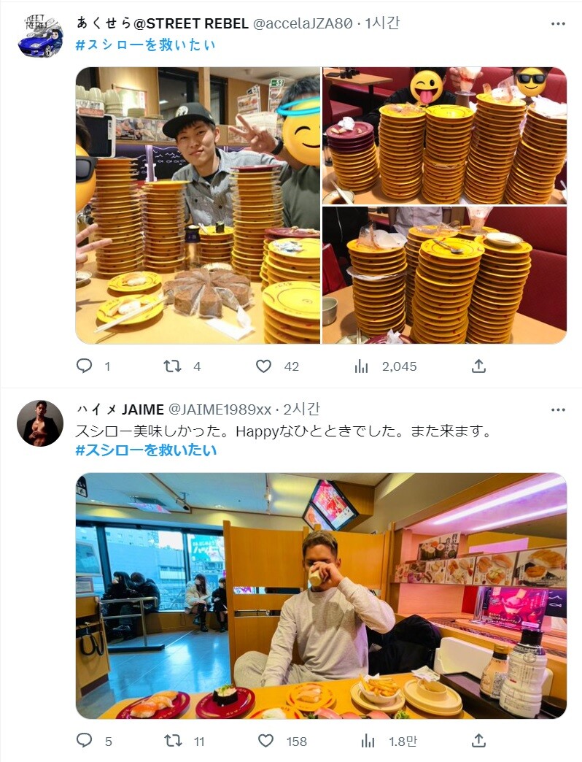
Task: Open the blue car profile avatar
Action: tap(40, 36)
